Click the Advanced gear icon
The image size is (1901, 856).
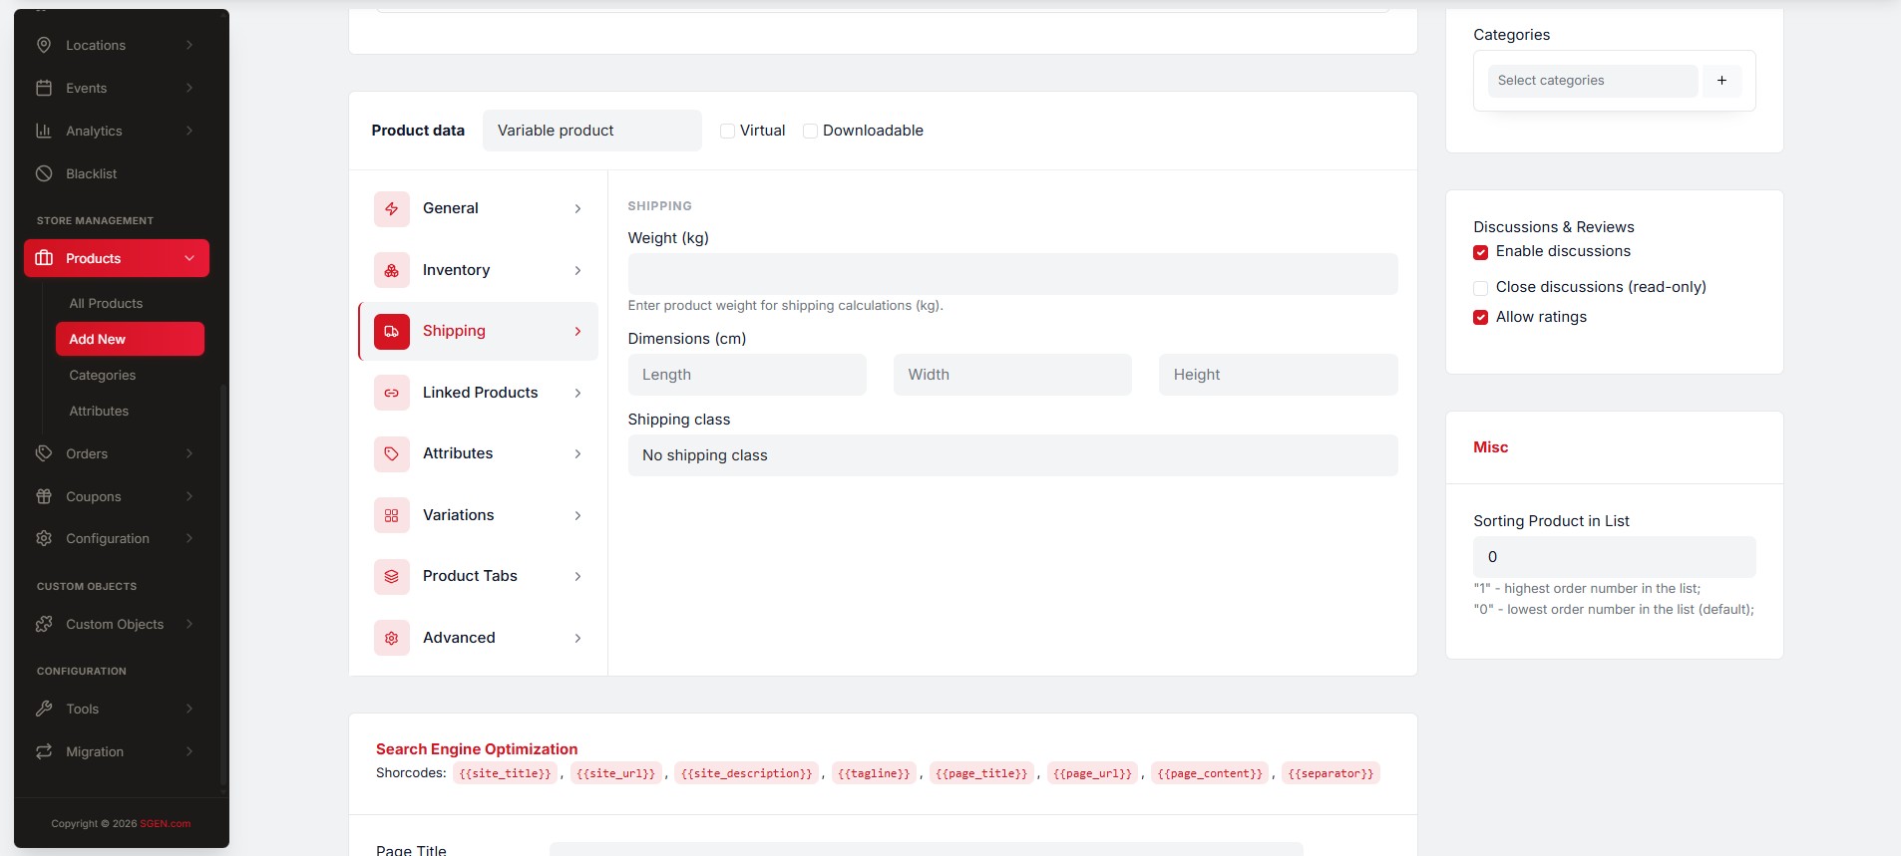pos(392,638)
